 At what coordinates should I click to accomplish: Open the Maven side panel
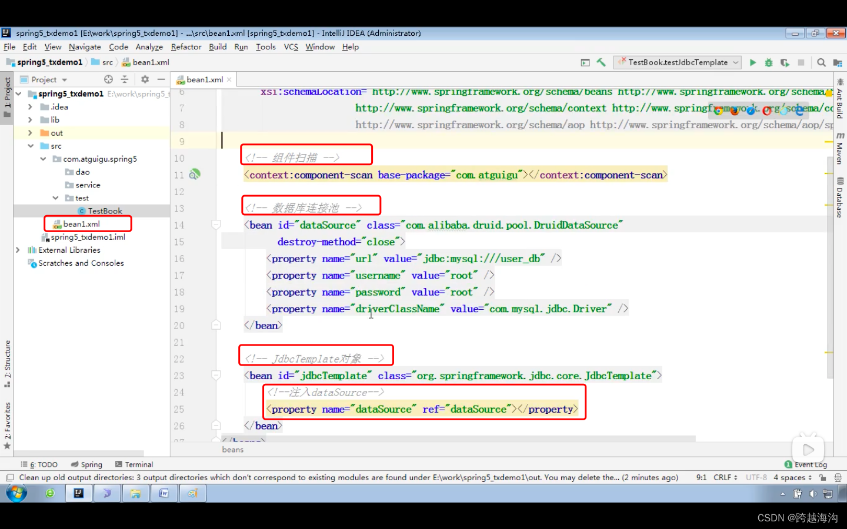click(840, 148)
